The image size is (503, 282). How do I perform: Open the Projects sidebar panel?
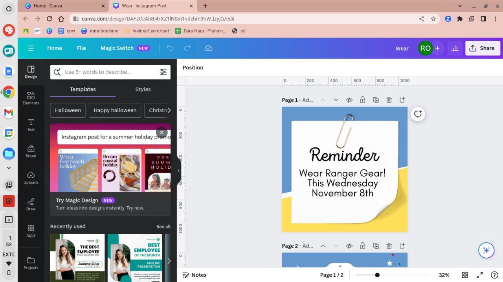[x=31, y=263]
